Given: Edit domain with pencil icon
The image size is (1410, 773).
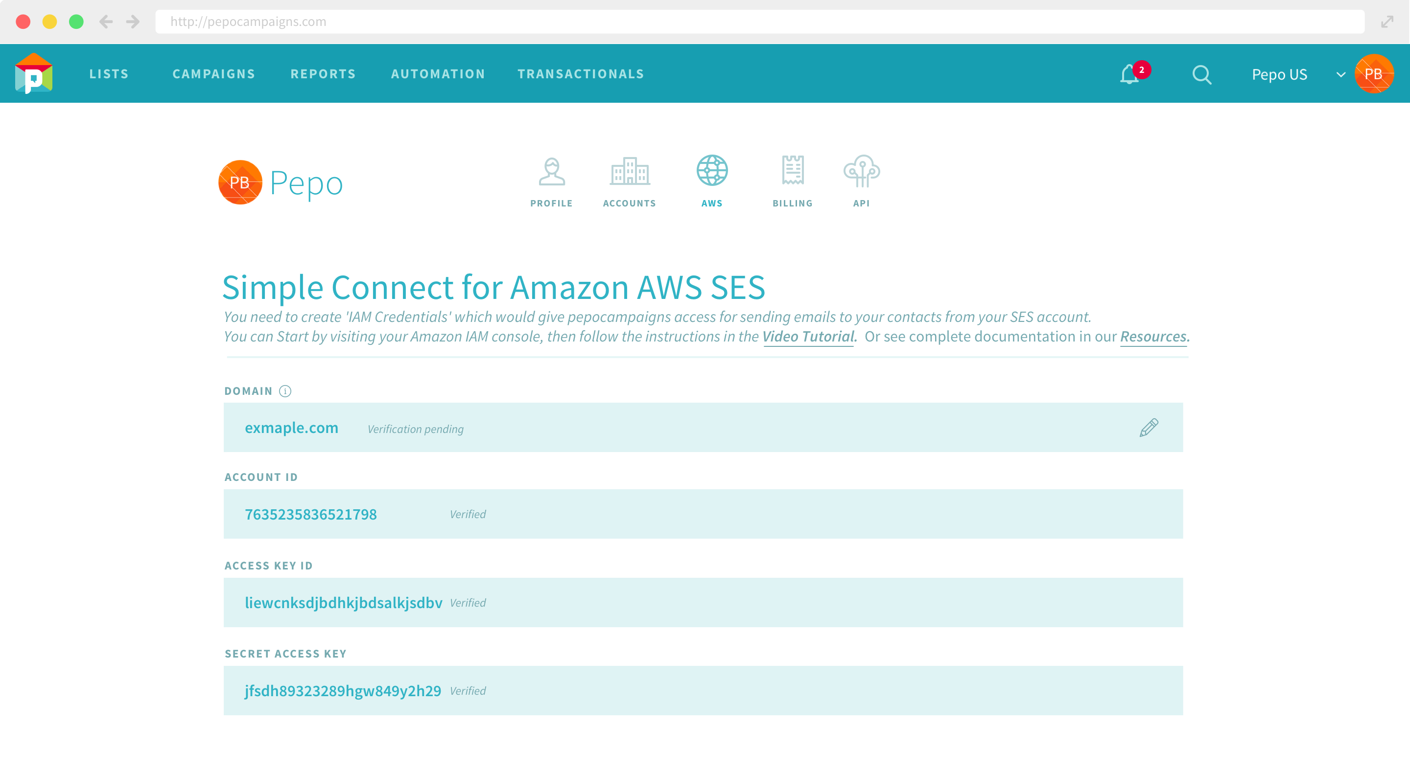Looking at the screenshot, I should coord(1149,428).
